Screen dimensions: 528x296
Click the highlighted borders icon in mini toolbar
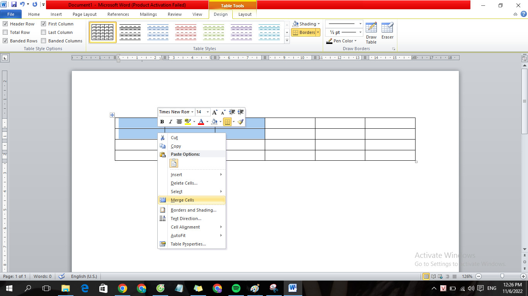tap(227, 122)
